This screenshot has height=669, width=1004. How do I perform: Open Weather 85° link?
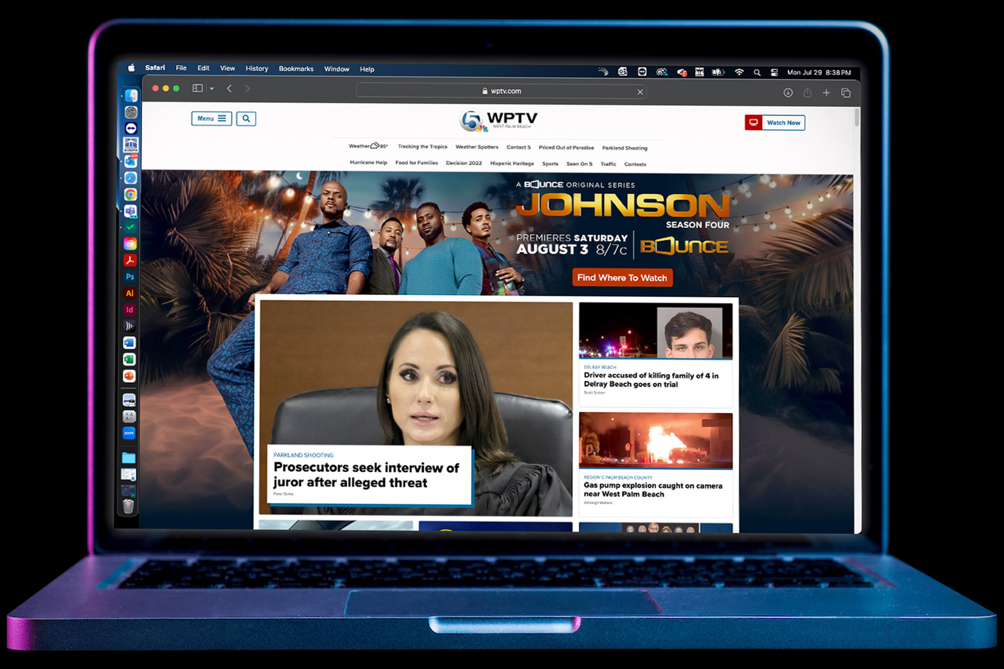(x=368, y=146)
